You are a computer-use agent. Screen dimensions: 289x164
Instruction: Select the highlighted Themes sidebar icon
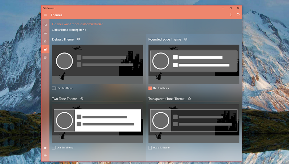45,49
